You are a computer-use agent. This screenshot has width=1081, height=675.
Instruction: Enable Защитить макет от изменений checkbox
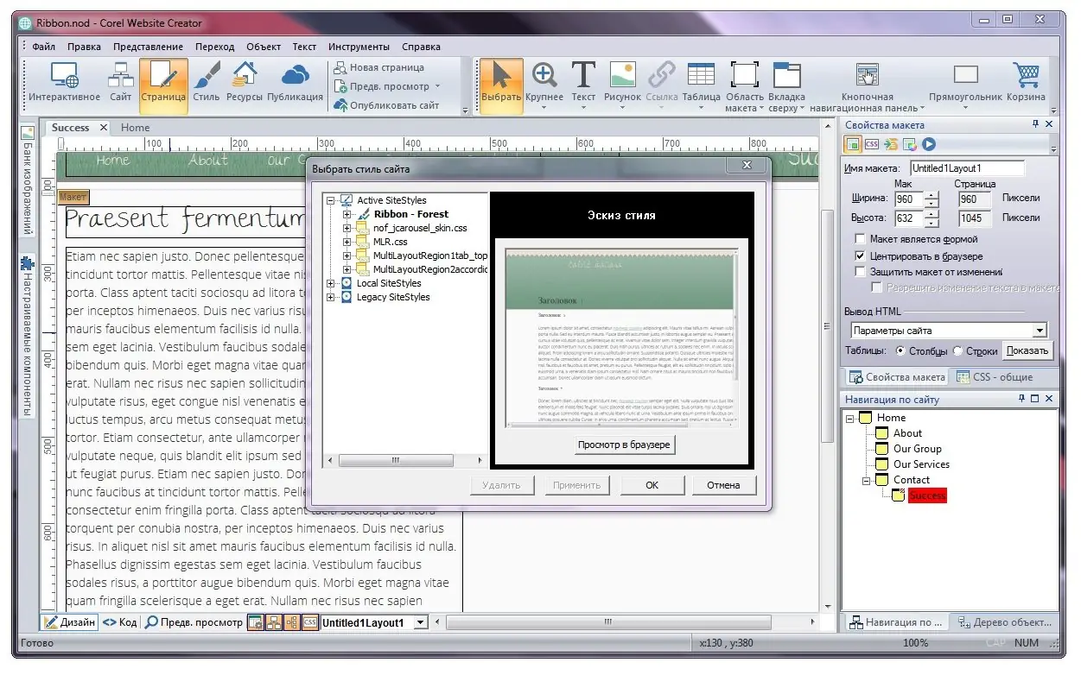(860, 272)
